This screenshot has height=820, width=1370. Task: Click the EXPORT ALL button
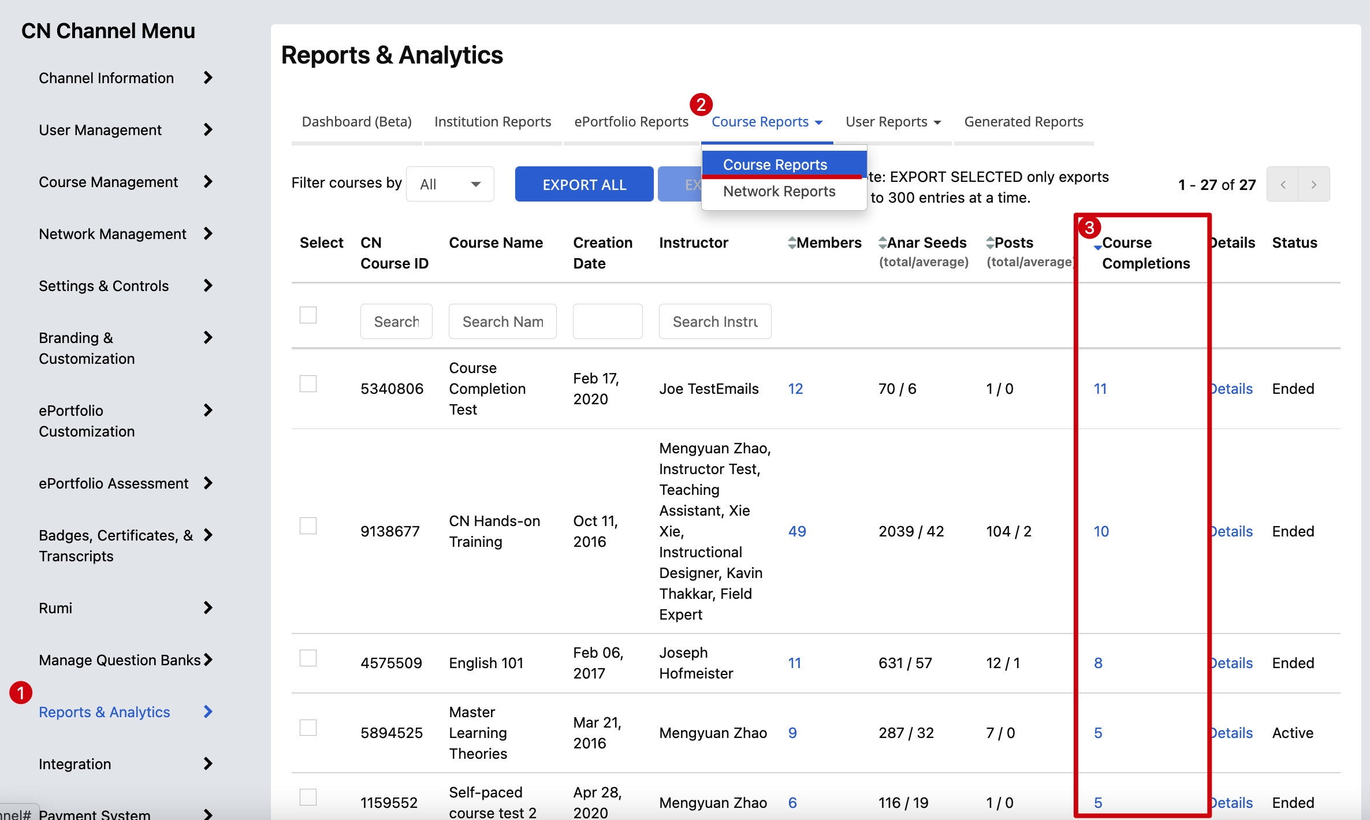(x=584, y=184)
